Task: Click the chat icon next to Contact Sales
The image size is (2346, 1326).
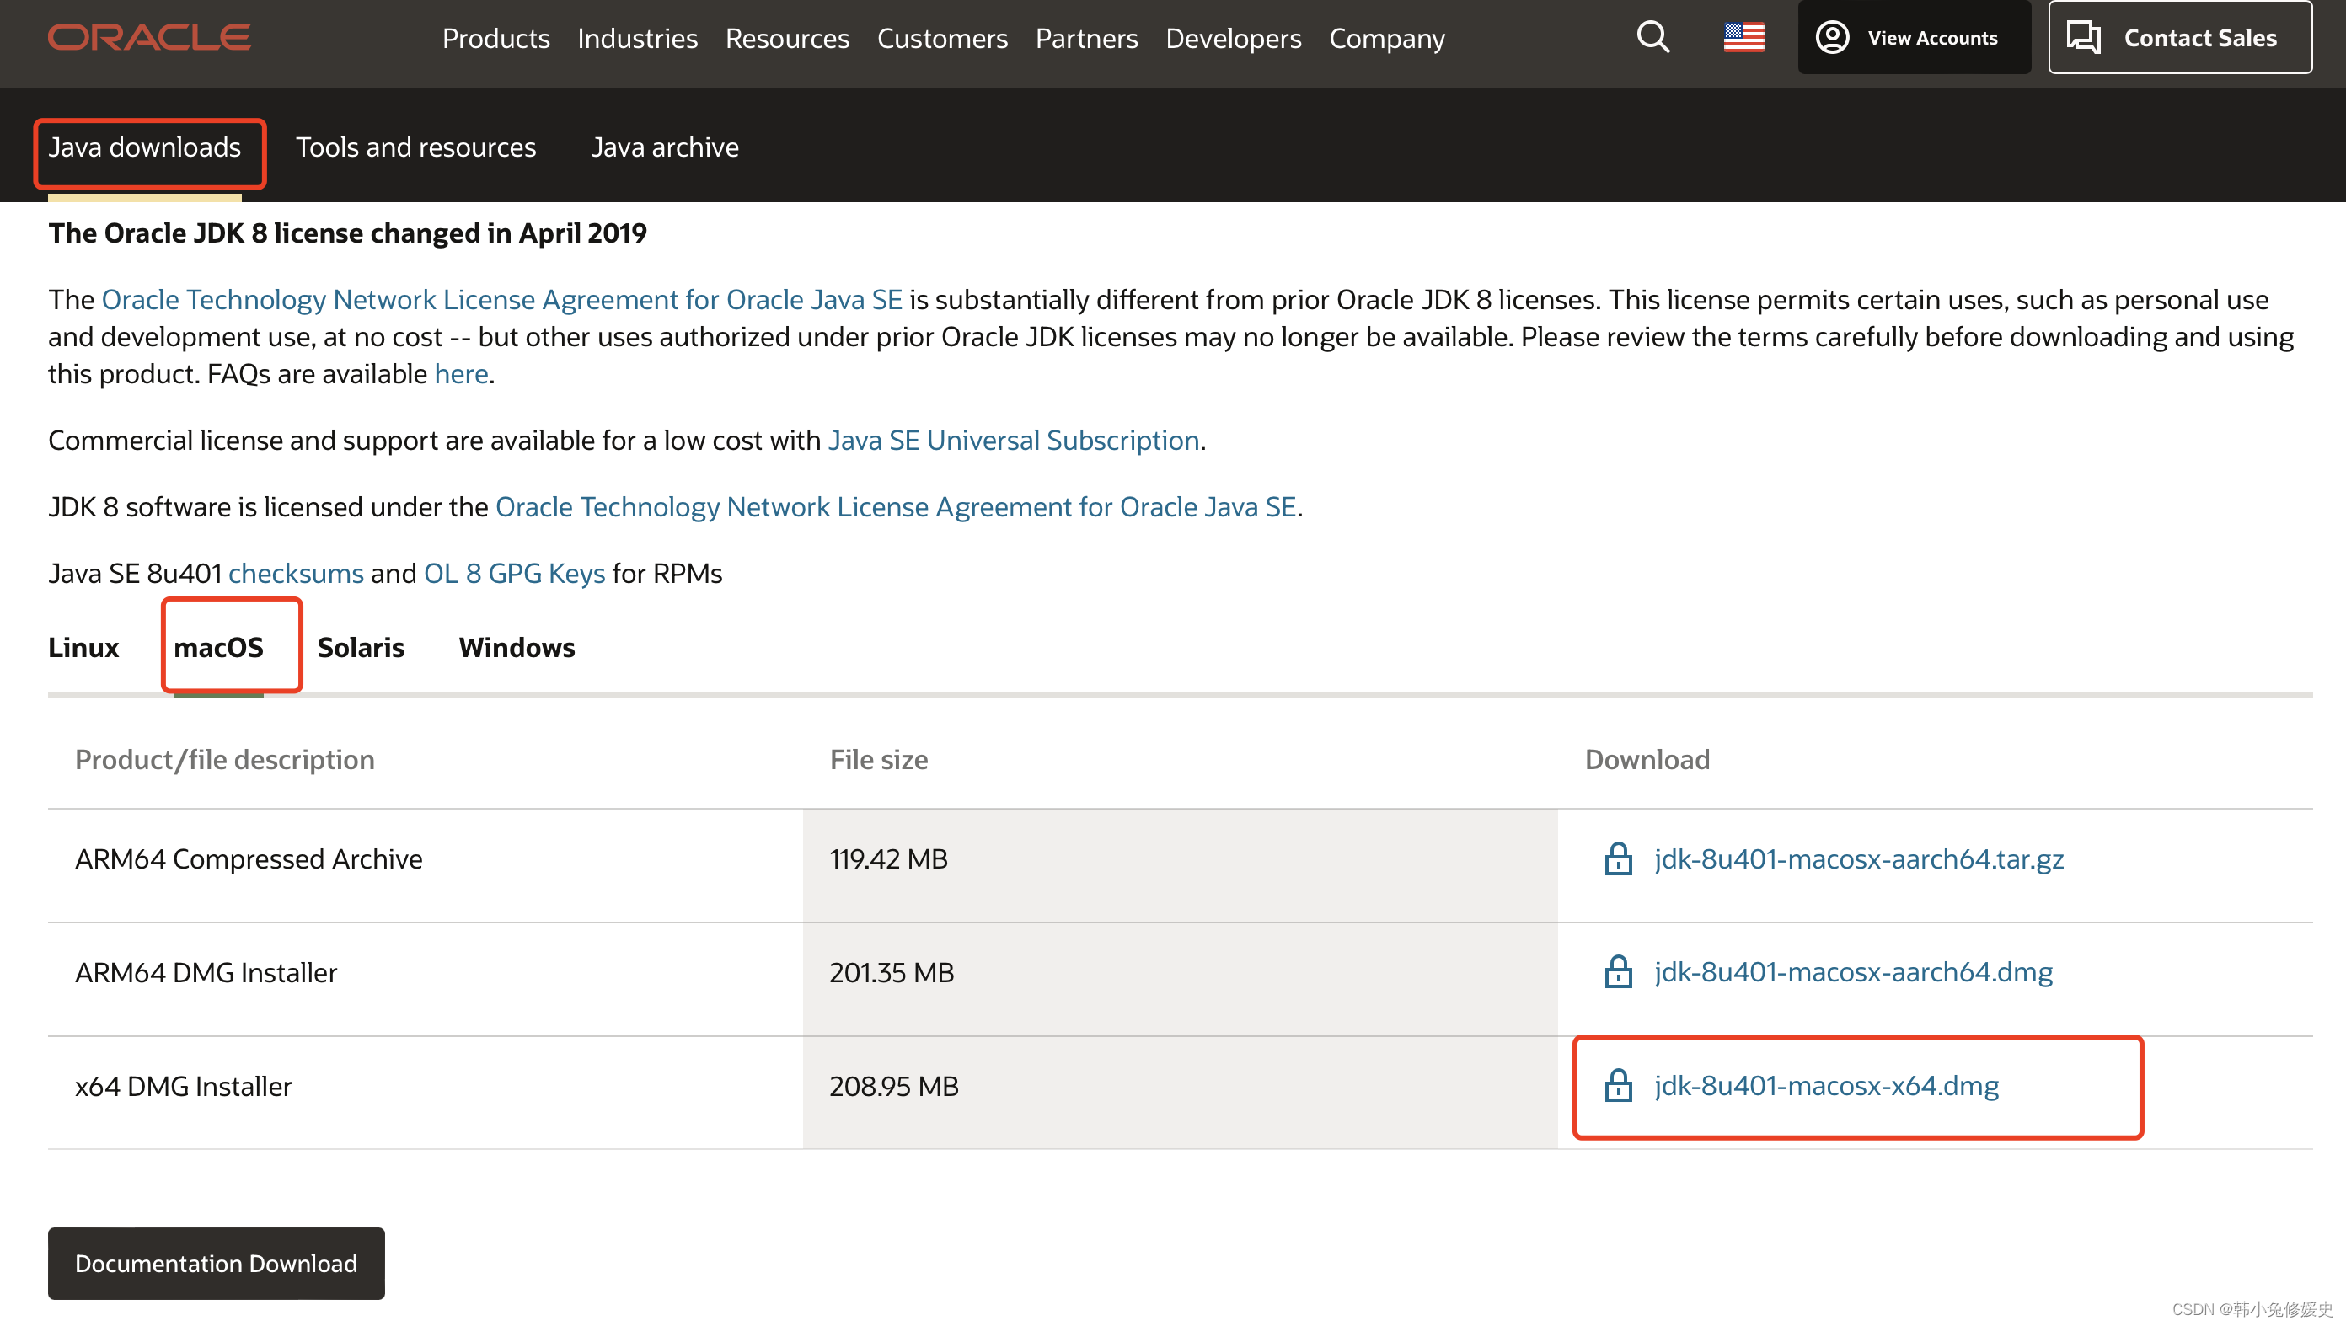Action: [2086, 37]
